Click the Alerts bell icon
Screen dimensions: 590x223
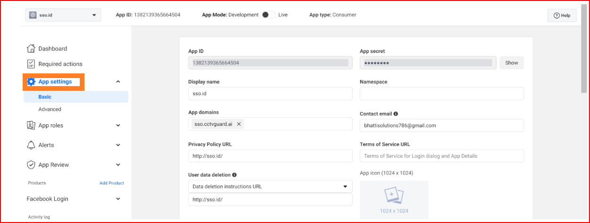click(x=31, y=145)
